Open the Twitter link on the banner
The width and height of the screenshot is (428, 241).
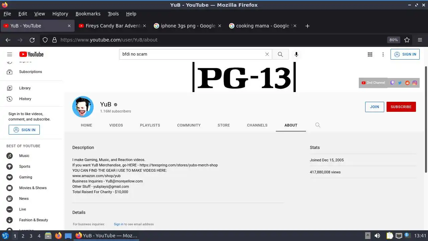pos(400,83)
